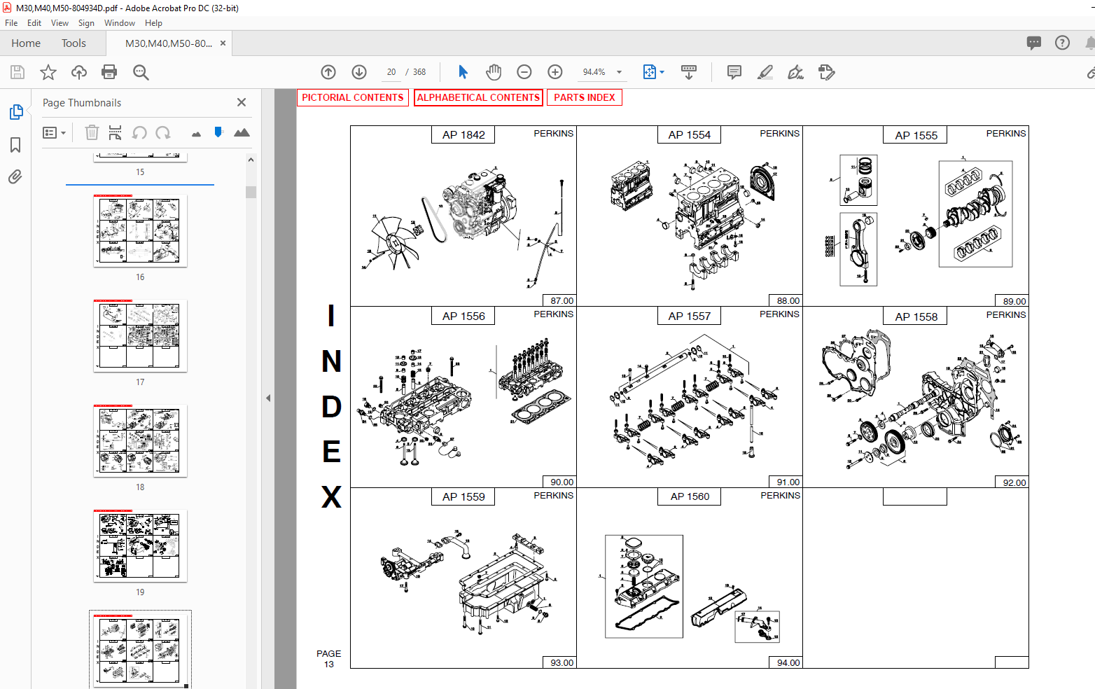
Task: Select page 16 thumbnail
Action: tap(140, 231)
